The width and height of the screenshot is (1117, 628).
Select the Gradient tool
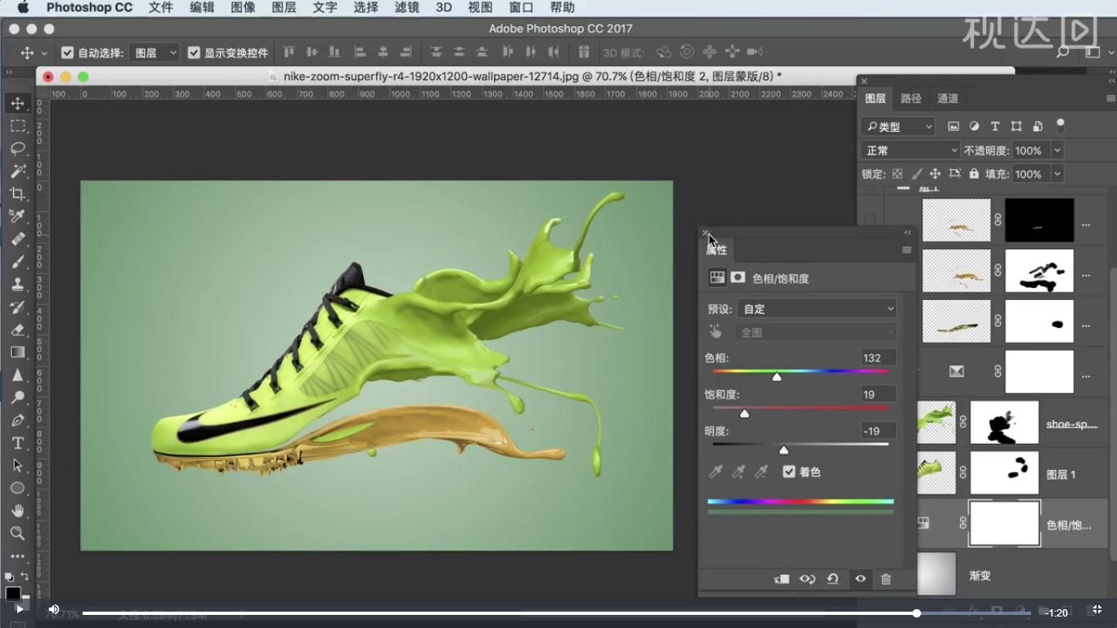(17, 352)
